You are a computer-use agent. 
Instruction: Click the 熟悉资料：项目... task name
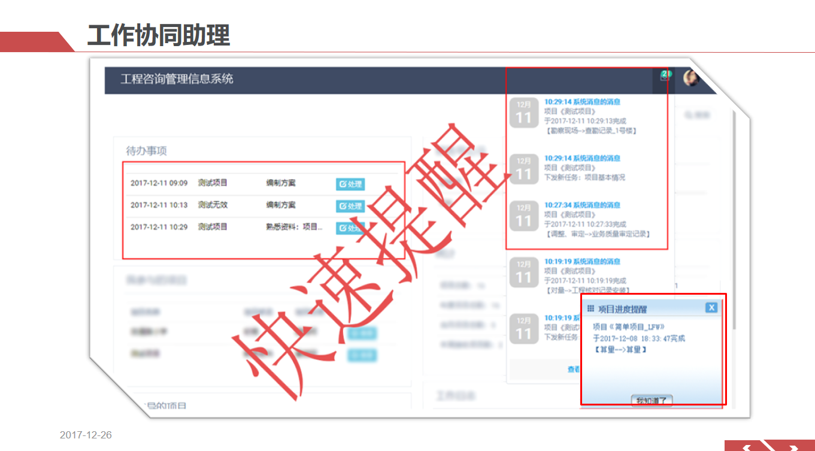click(295, 227)
